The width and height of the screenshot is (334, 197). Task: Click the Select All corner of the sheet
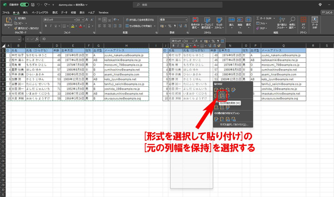point(3,46)
